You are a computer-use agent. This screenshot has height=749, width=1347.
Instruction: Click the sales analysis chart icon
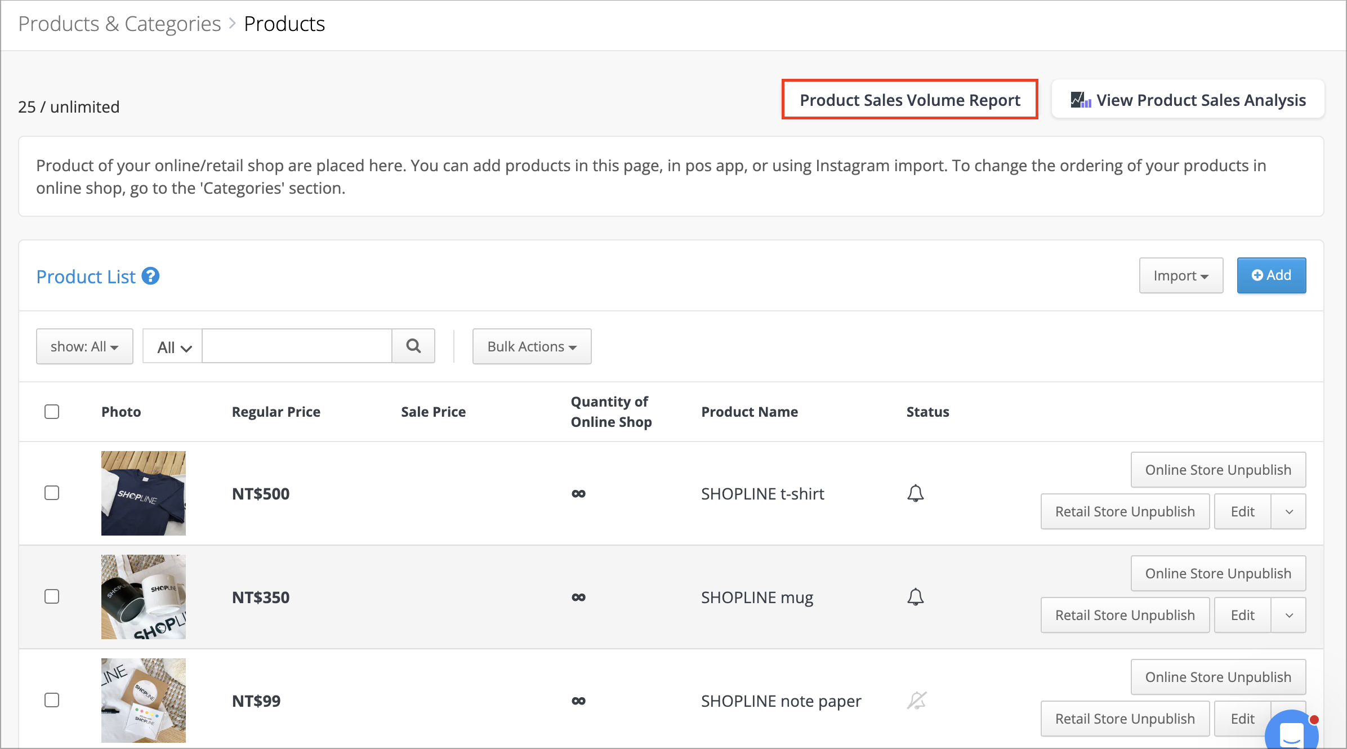1081,100
